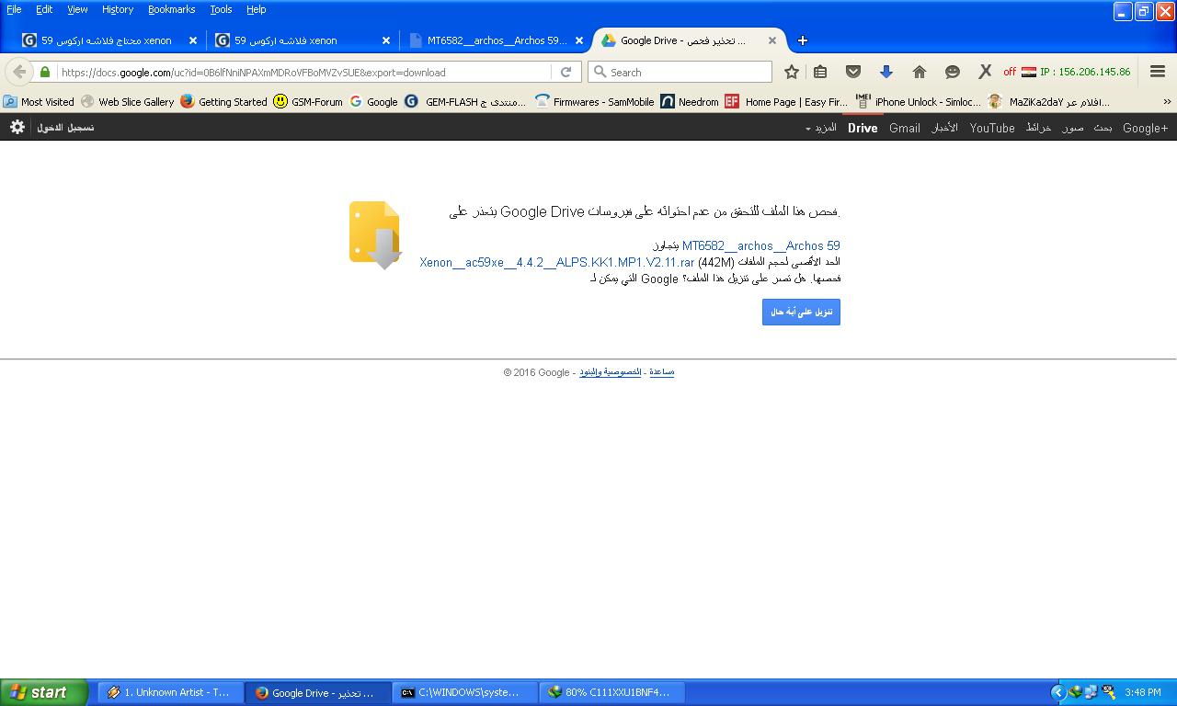Switch to '80% C111XXU1BNF4' taskbar window
This screenshot has height=706, width=1177.
(611, 692)
